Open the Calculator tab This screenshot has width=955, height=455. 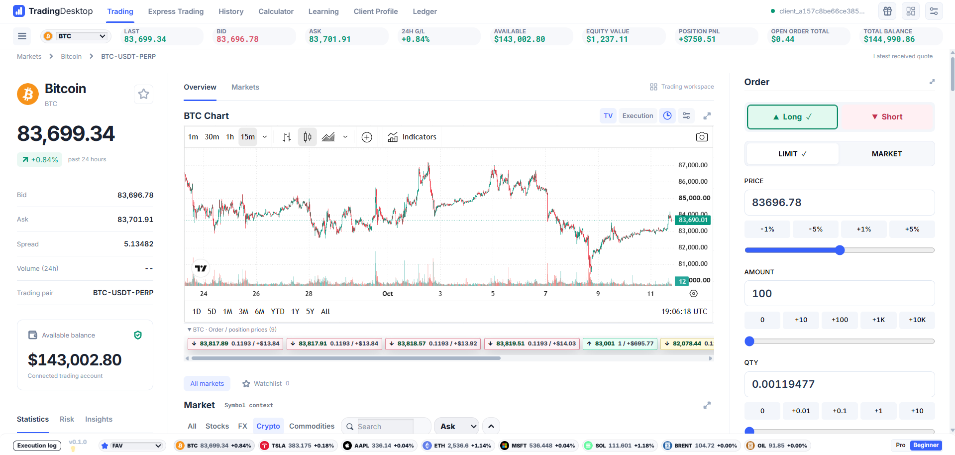click(x=276, y=11)
